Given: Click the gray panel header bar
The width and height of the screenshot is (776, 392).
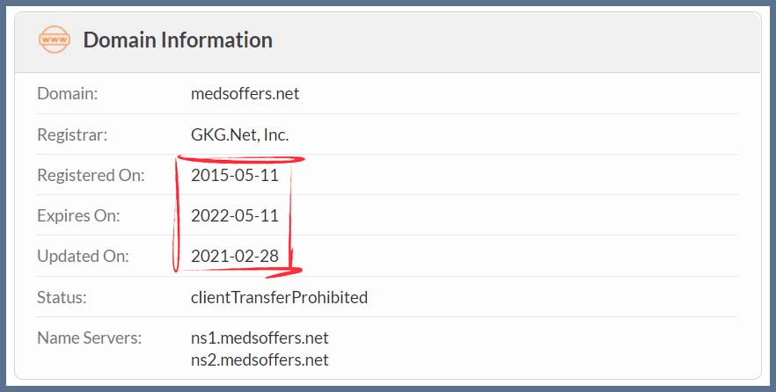Looking at the screenshot, I should (388, 42).
